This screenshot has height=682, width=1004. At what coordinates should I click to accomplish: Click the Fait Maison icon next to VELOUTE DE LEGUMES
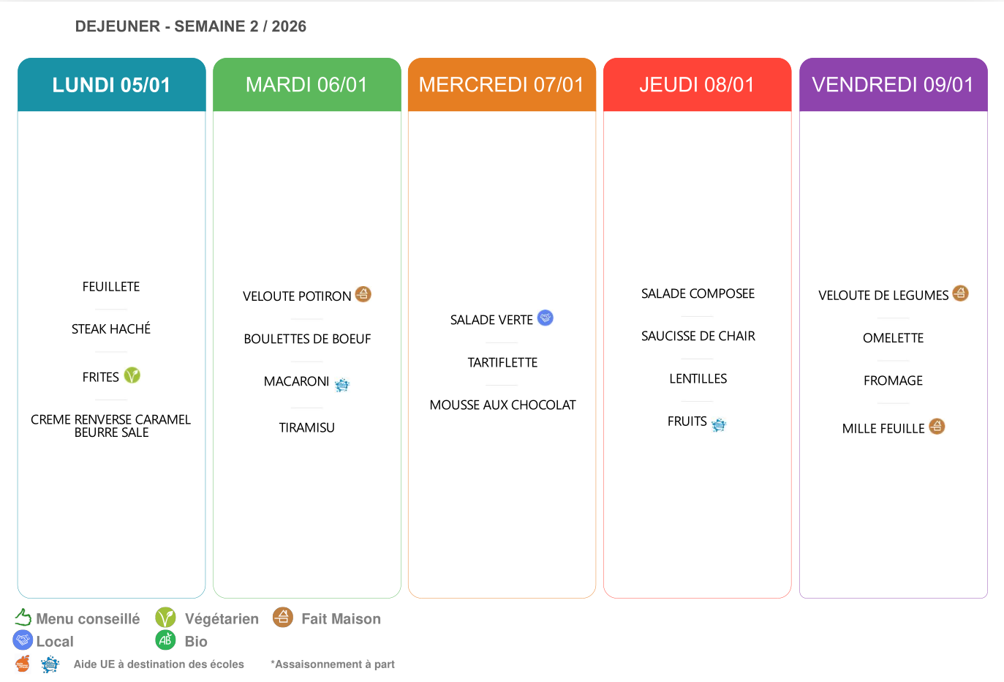click(961, 293)
